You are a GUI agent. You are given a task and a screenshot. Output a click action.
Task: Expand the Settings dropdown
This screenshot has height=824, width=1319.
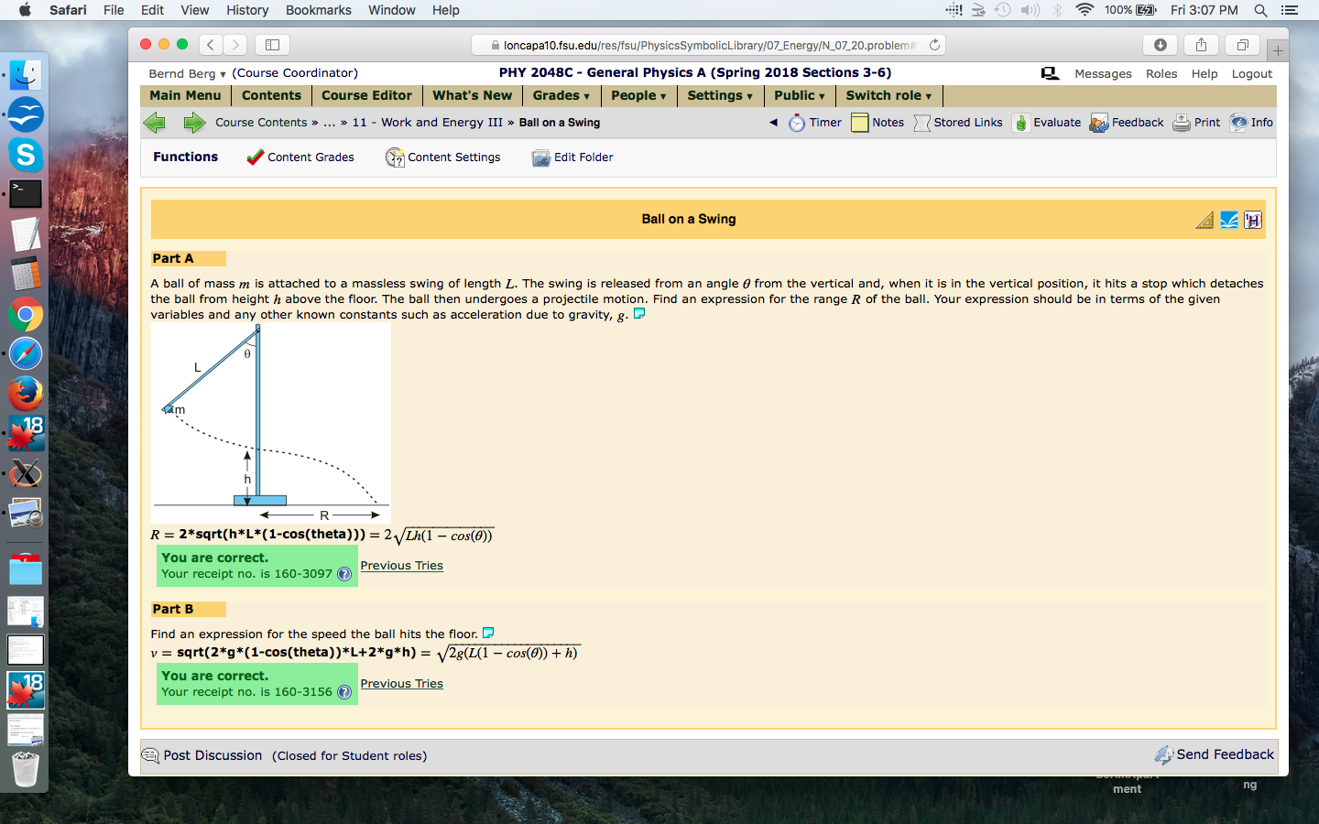pyautogui.click(x=720, y=95)
